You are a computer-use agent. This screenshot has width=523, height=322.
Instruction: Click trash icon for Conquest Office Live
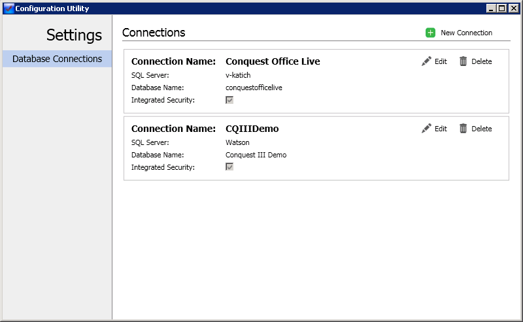pyautogui.click(x=463, y=61)
